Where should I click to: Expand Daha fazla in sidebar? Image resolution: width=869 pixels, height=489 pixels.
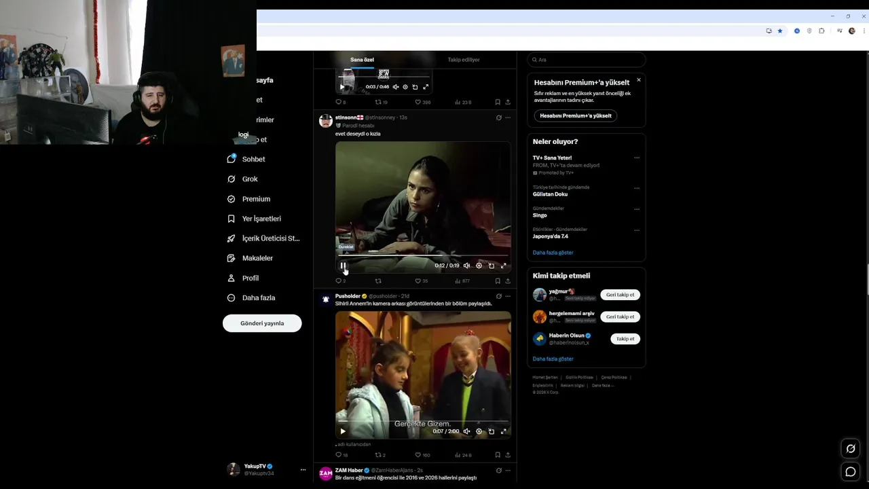(x=251, y=297)
